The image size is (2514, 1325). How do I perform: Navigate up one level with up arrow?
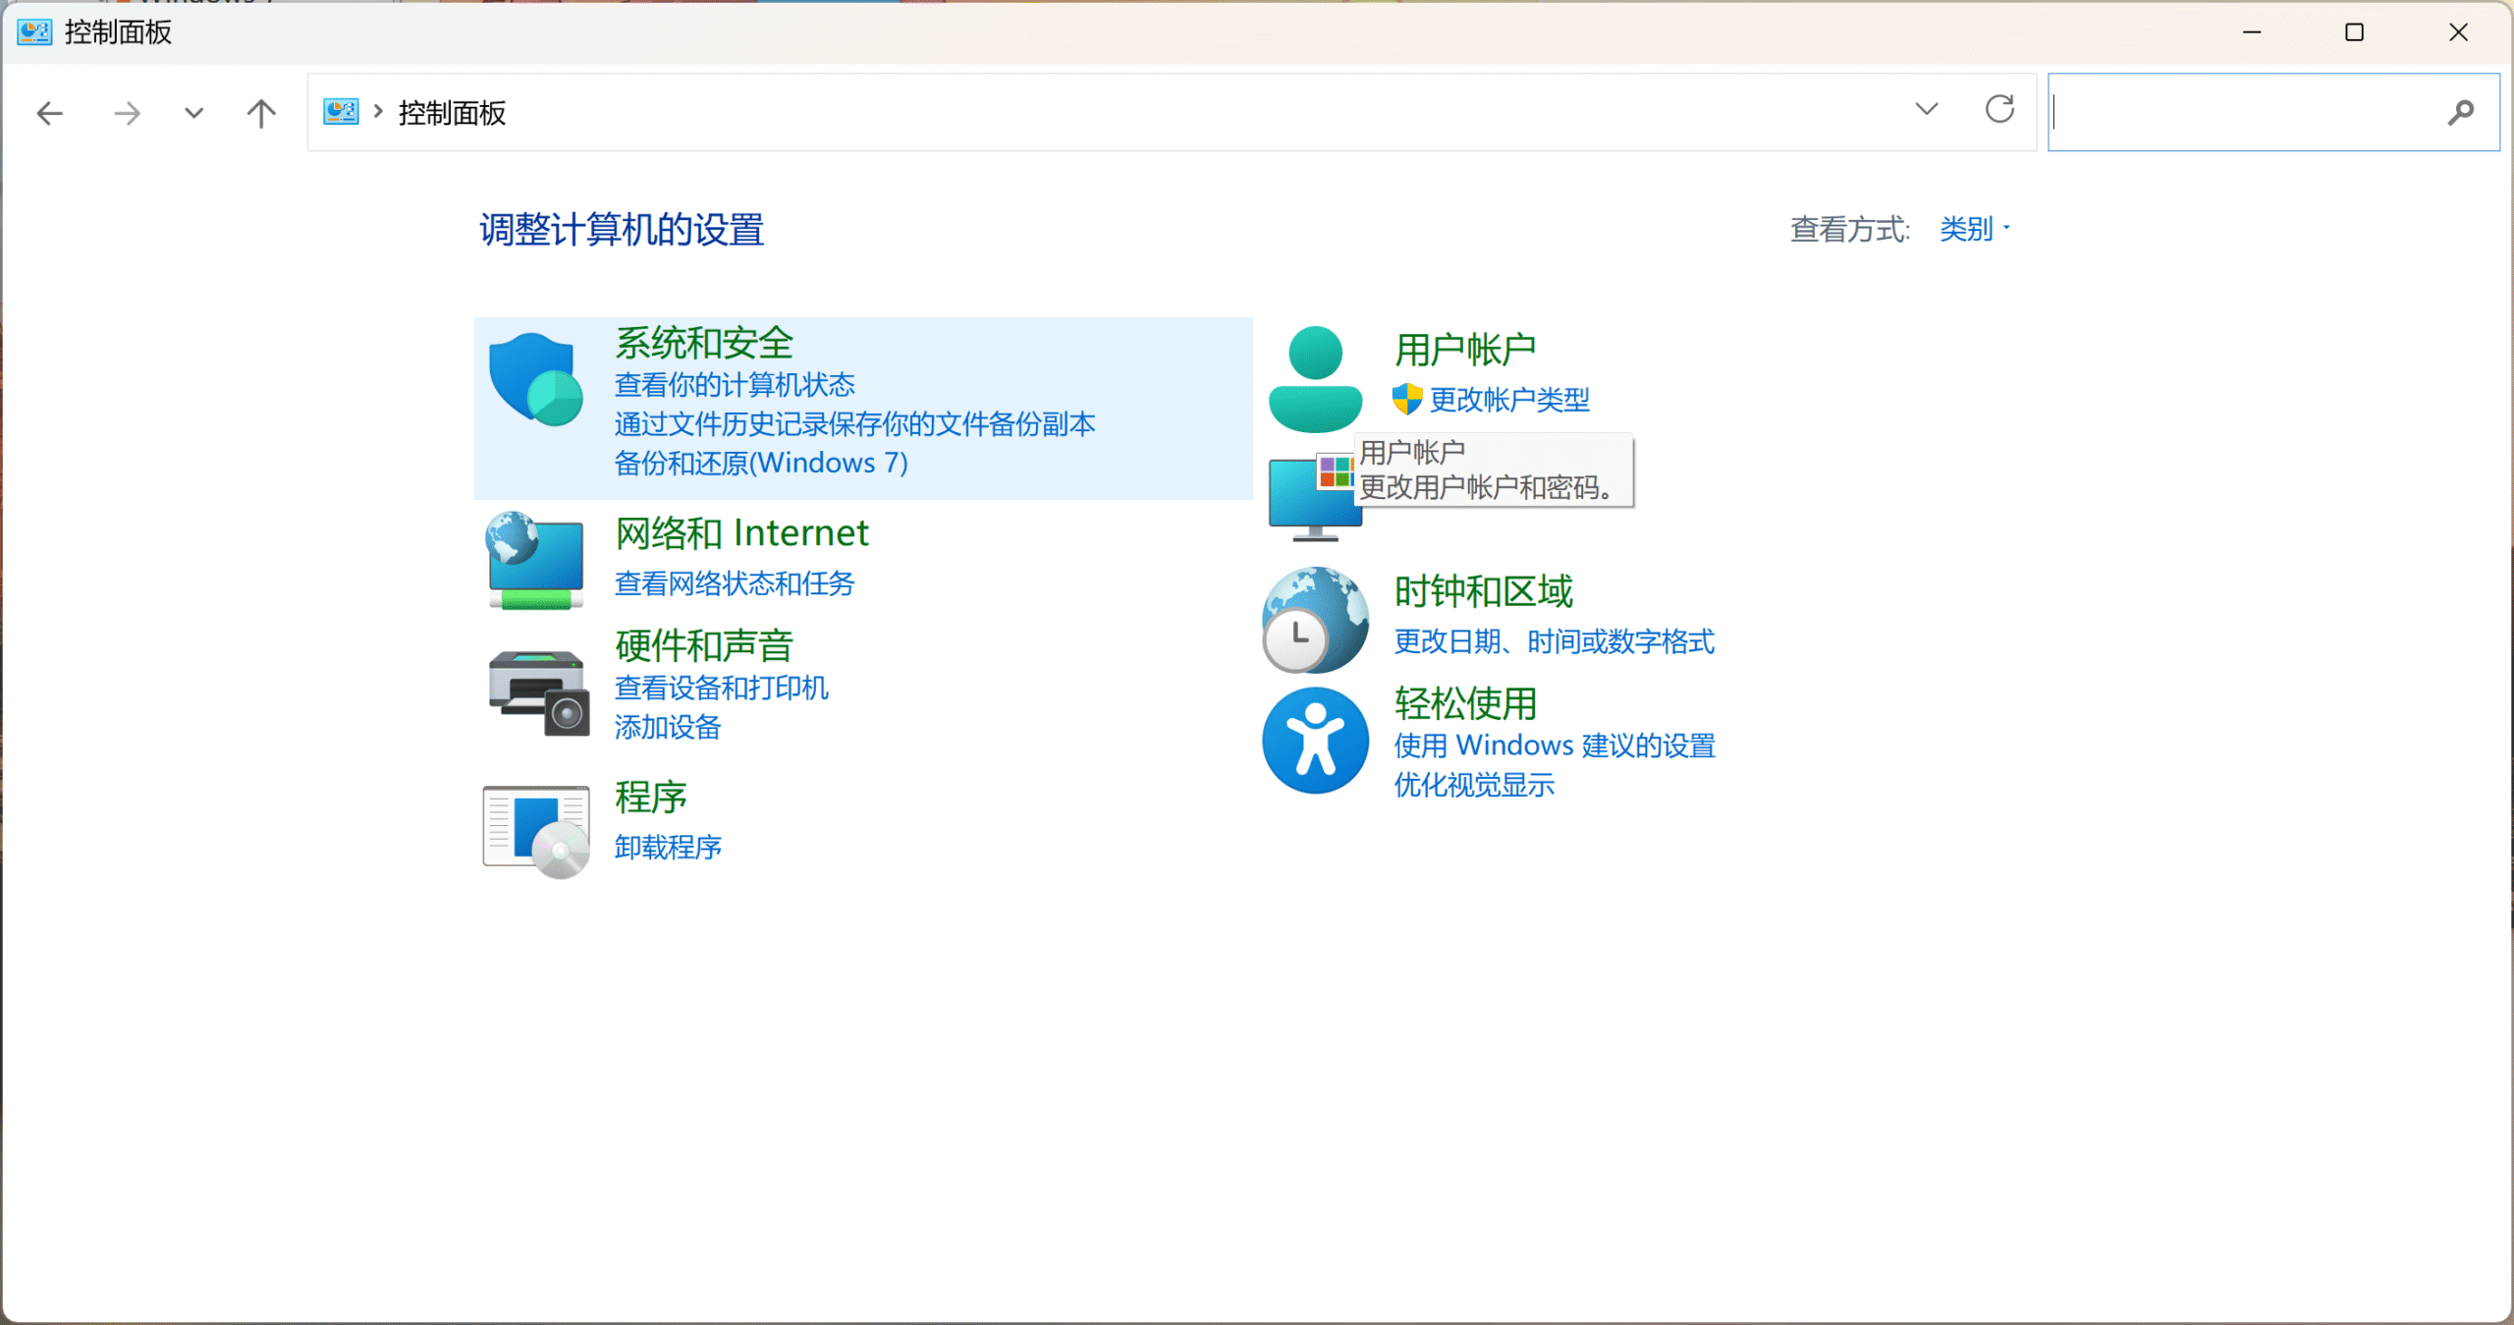(x=261, y=114)
